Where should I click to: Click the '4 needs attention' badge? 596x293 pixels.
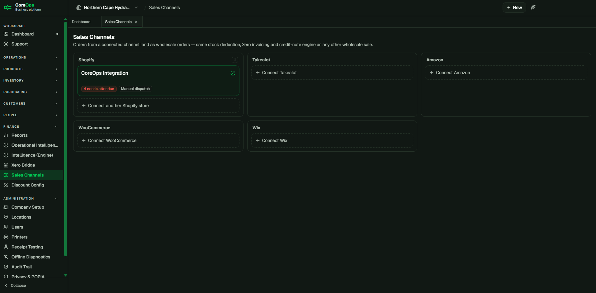(x=99, y=89)
